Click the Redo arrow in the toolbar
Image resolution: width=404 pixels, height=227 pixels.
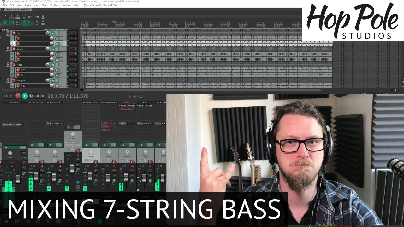(37, 17)
